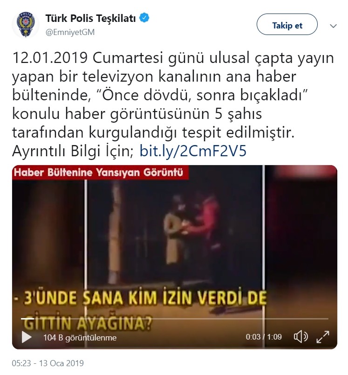Image resolution: width=348 pixels, height=375 pixels.
Task: Seek along the video progress bar
Action: [175, 319]
